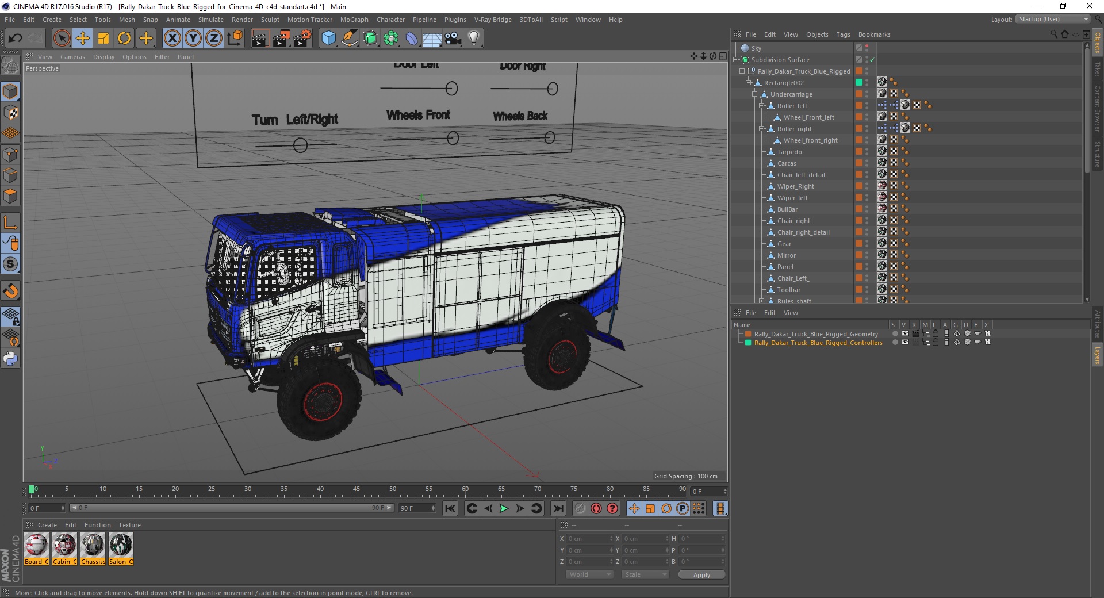Play the animation forward
1104x598 pixels.
(504, 508)
